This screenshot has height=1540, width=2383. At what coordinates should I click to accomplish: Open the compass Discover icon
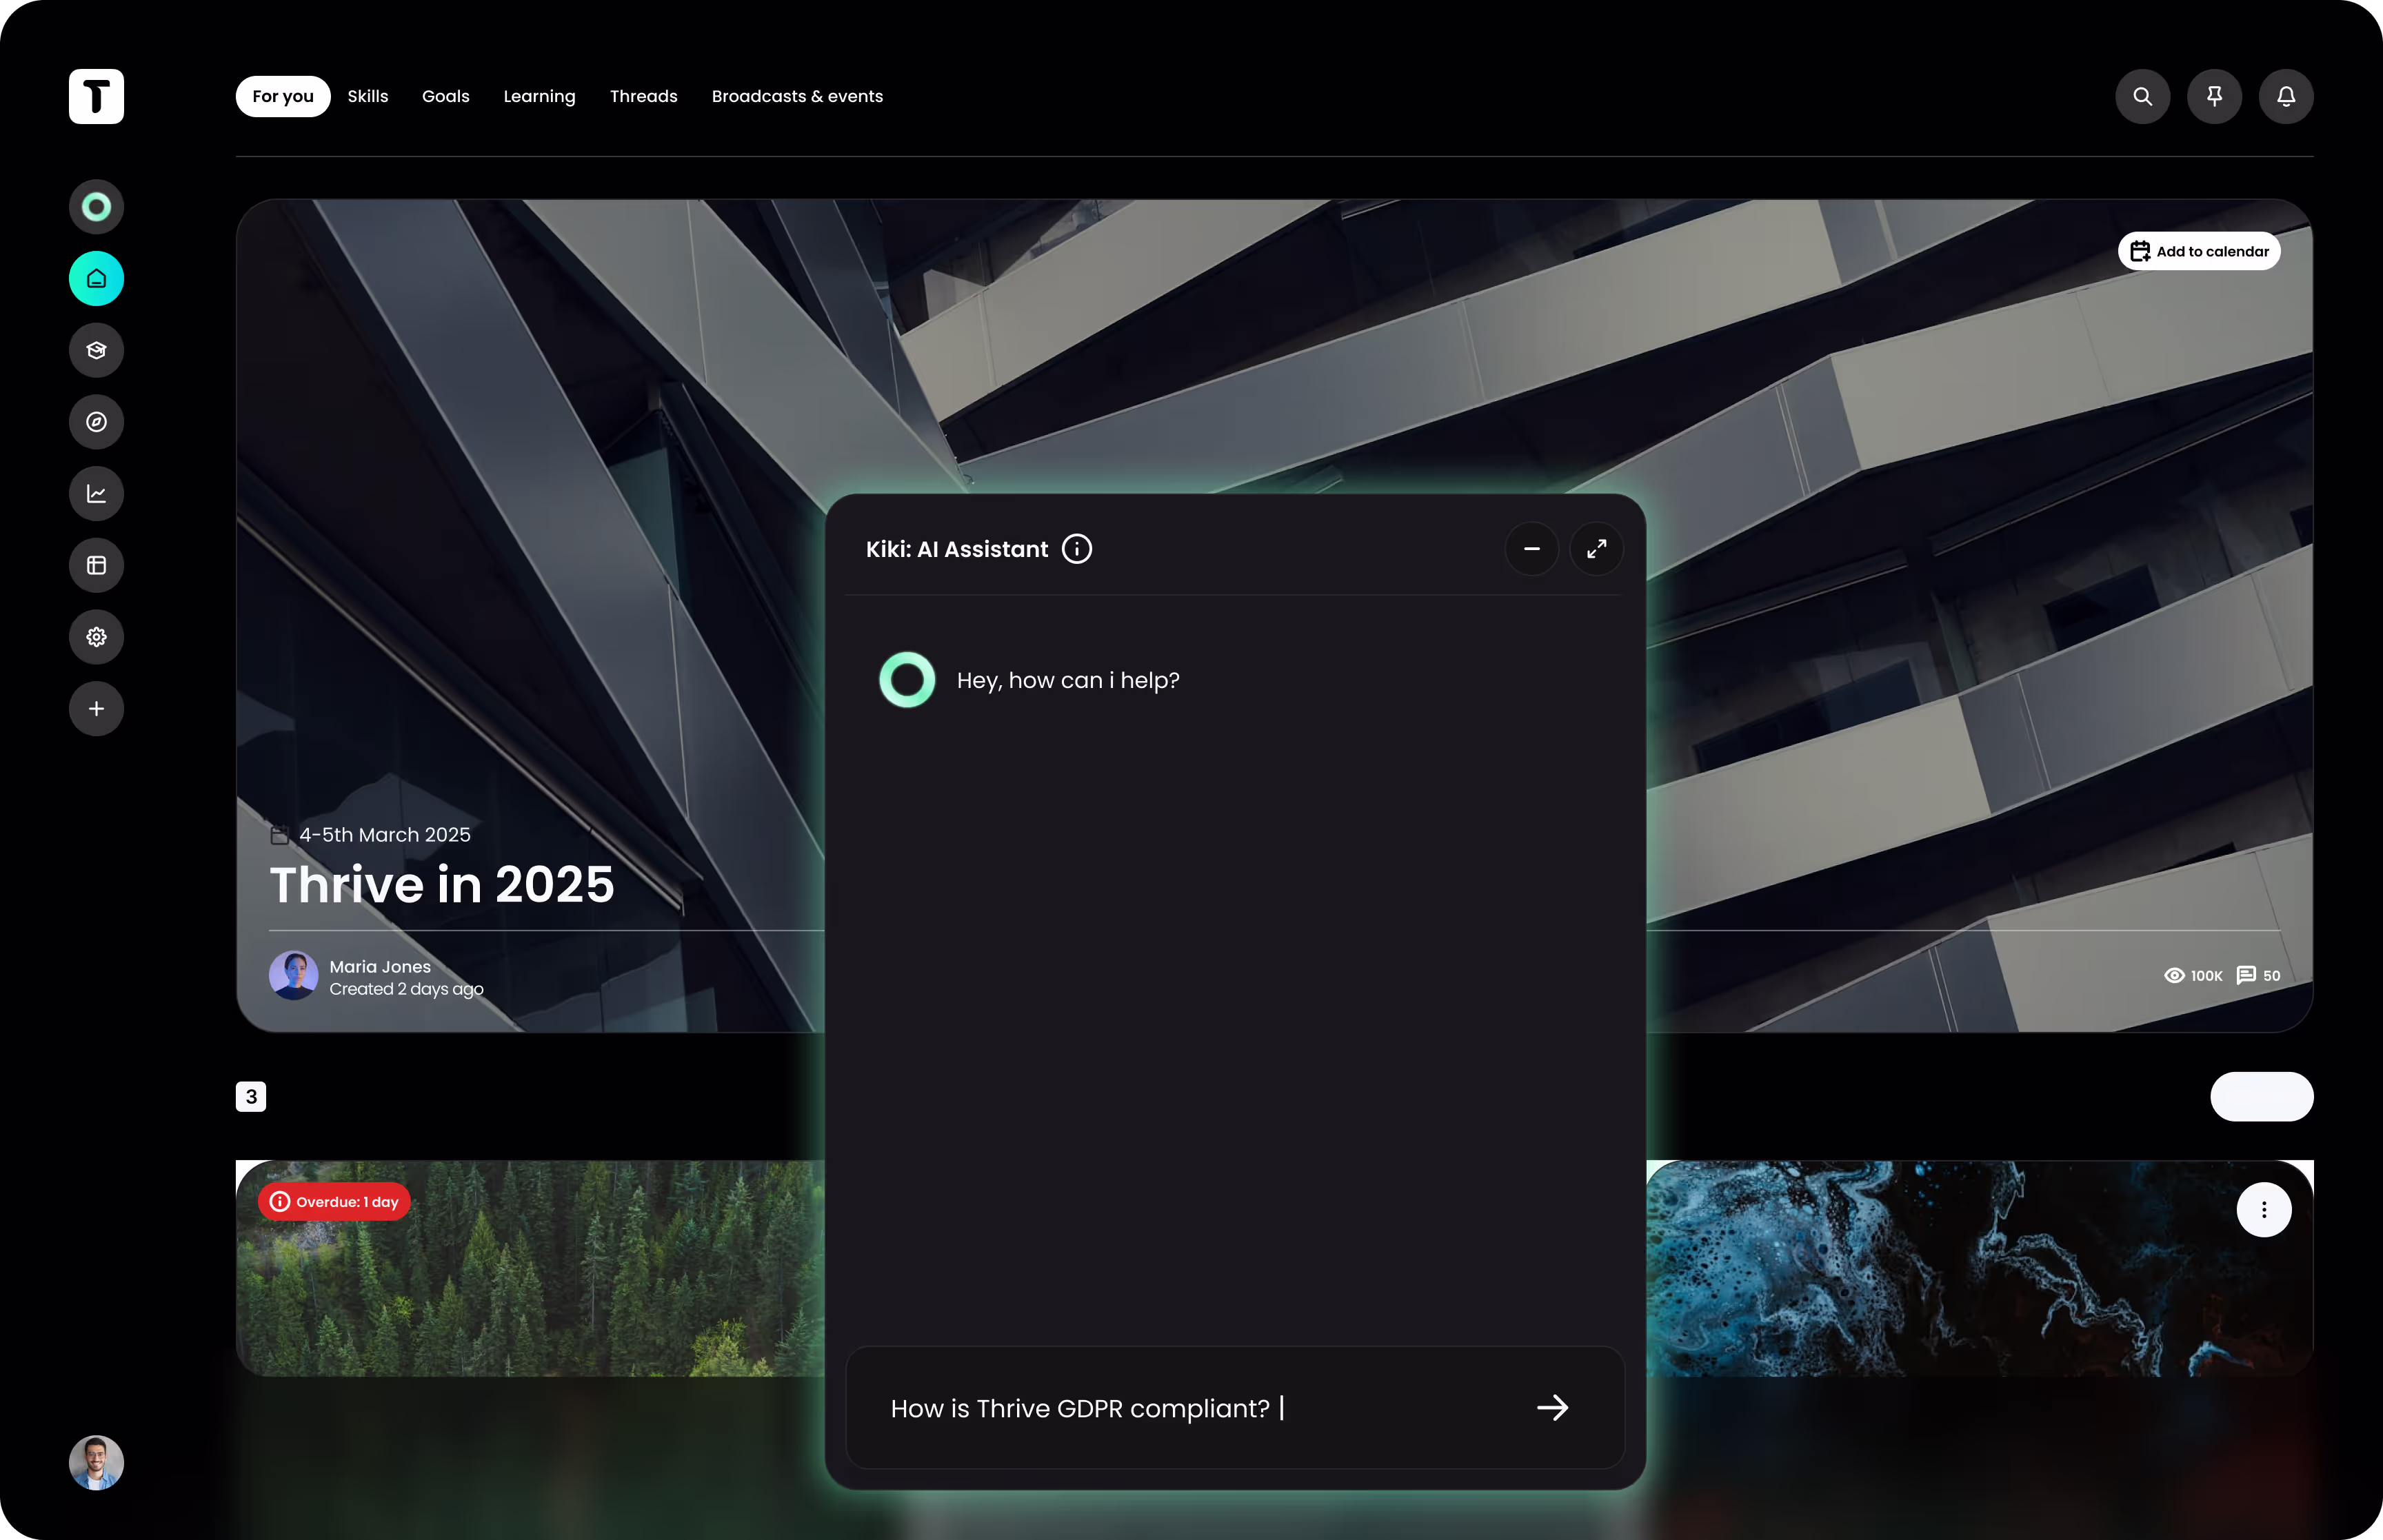click(96, 422)
